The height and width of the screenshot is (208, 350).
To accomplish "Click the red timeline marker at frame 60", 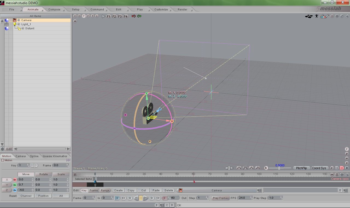I will coord(194,181).
